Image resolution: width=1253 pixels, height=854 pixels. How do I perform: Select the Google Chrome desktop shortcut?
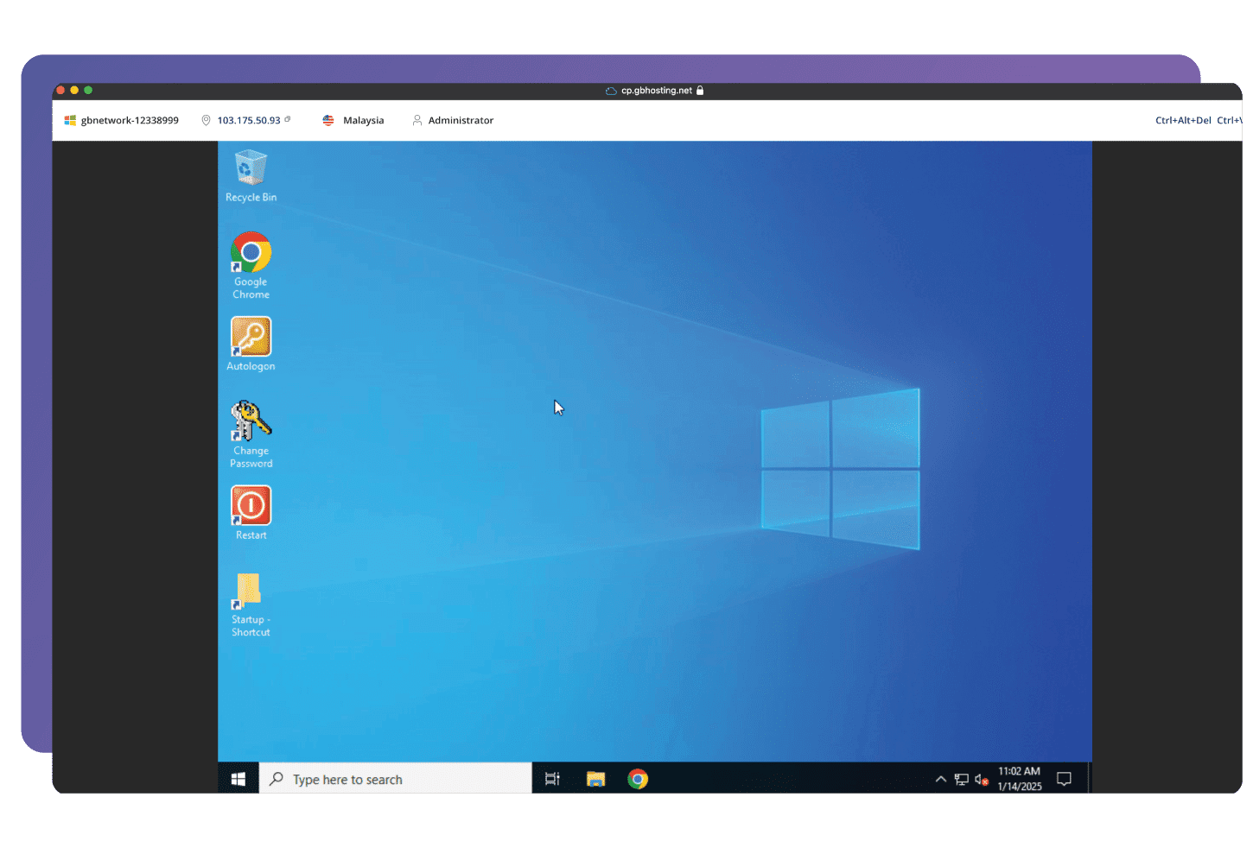pos(251,252)
